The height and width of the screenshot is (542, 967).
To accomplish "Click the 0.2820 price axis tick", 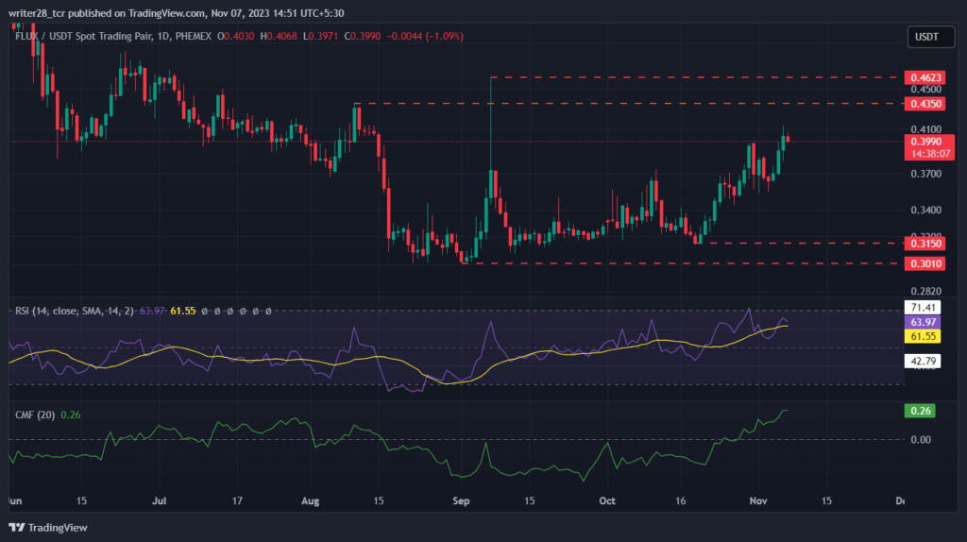I will pyautogui.click(x=926, y=292).
